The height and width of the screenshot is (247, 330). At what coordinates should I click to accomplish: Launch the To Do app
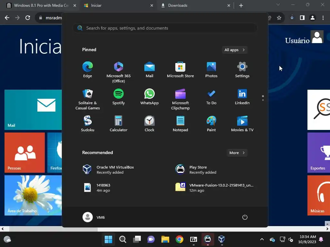(x=211, y=97)
